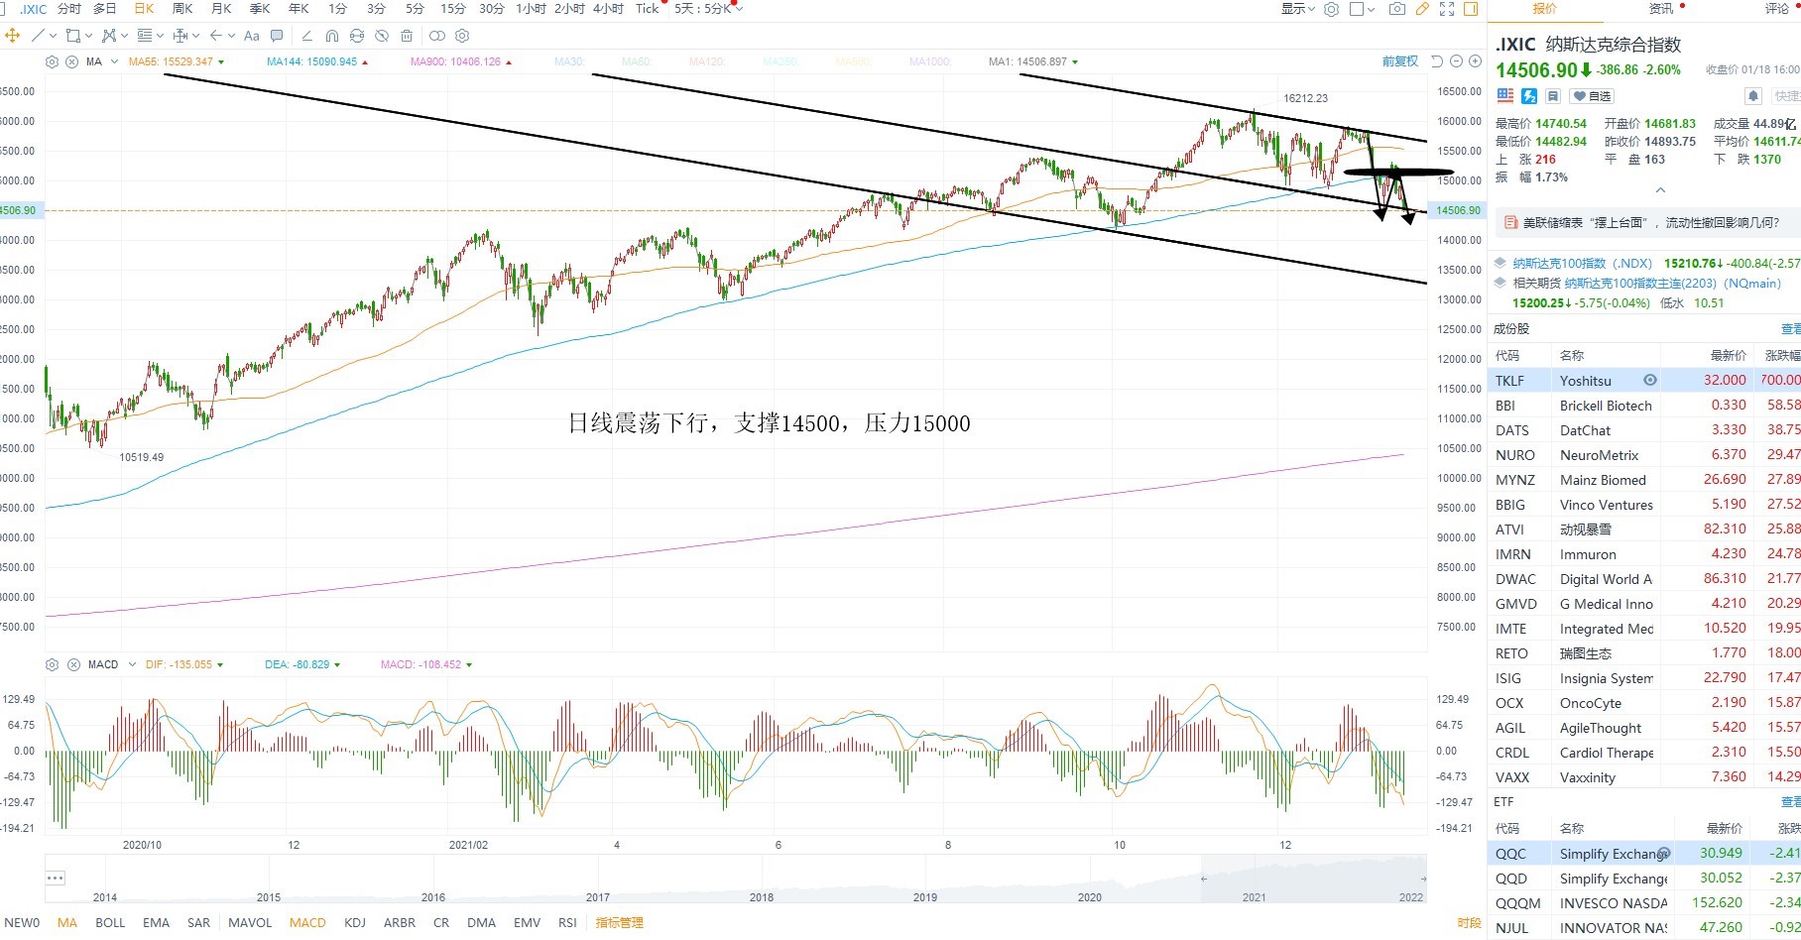Enable magnet snap drawing mode

(x=332, y=36)
